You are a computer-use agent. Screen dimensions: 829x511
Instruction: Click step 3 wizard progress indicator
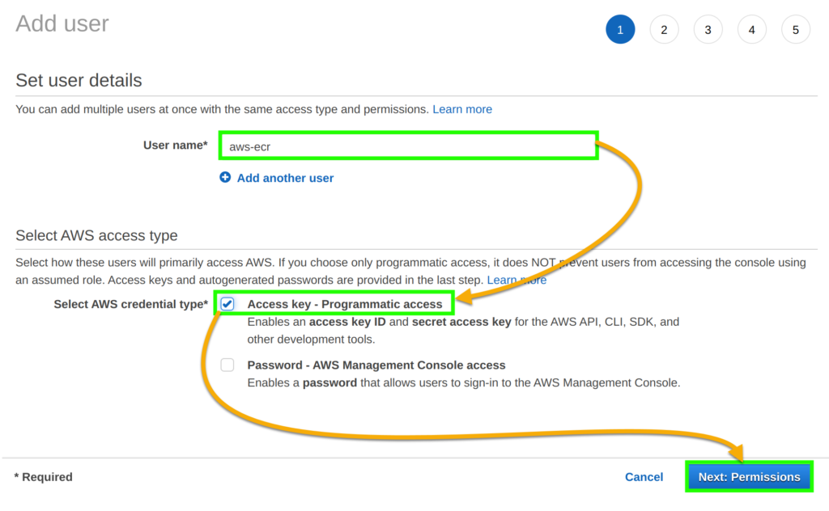click(x=708, y=29)
